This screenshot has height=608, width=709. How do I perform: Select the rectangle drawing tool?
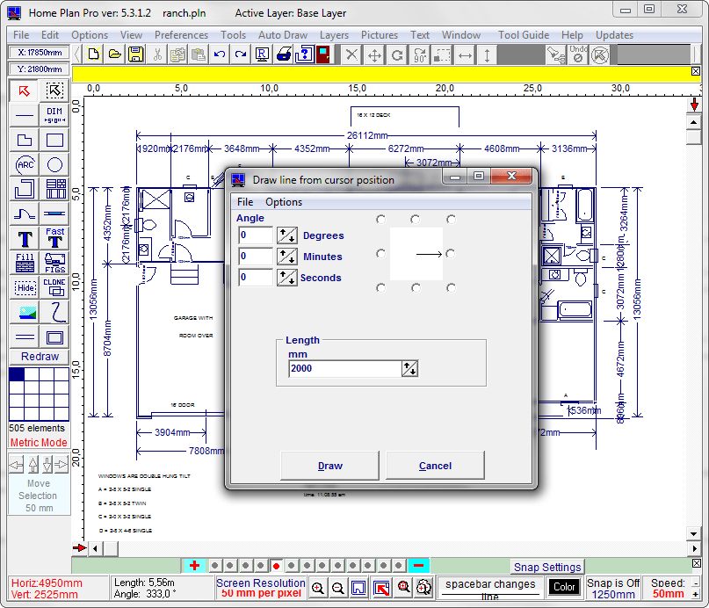[54, 140]
